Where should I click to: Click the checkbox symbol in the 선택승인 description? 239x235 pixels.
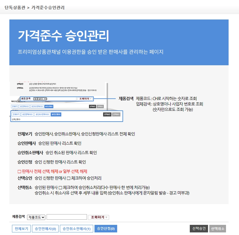click(68, 178)
